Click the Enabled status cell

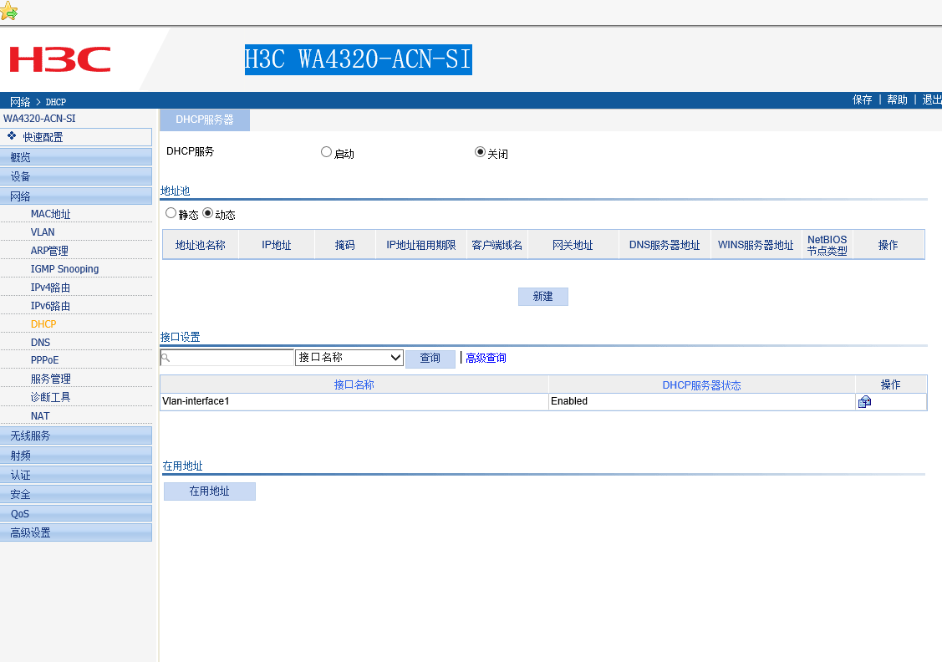pyautogui.click(x=702, y=401)
